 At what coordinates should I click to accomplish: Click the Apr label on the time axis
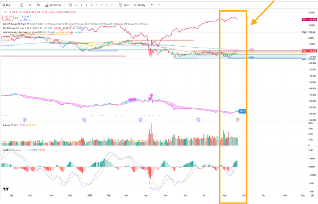tap(146, 196)
